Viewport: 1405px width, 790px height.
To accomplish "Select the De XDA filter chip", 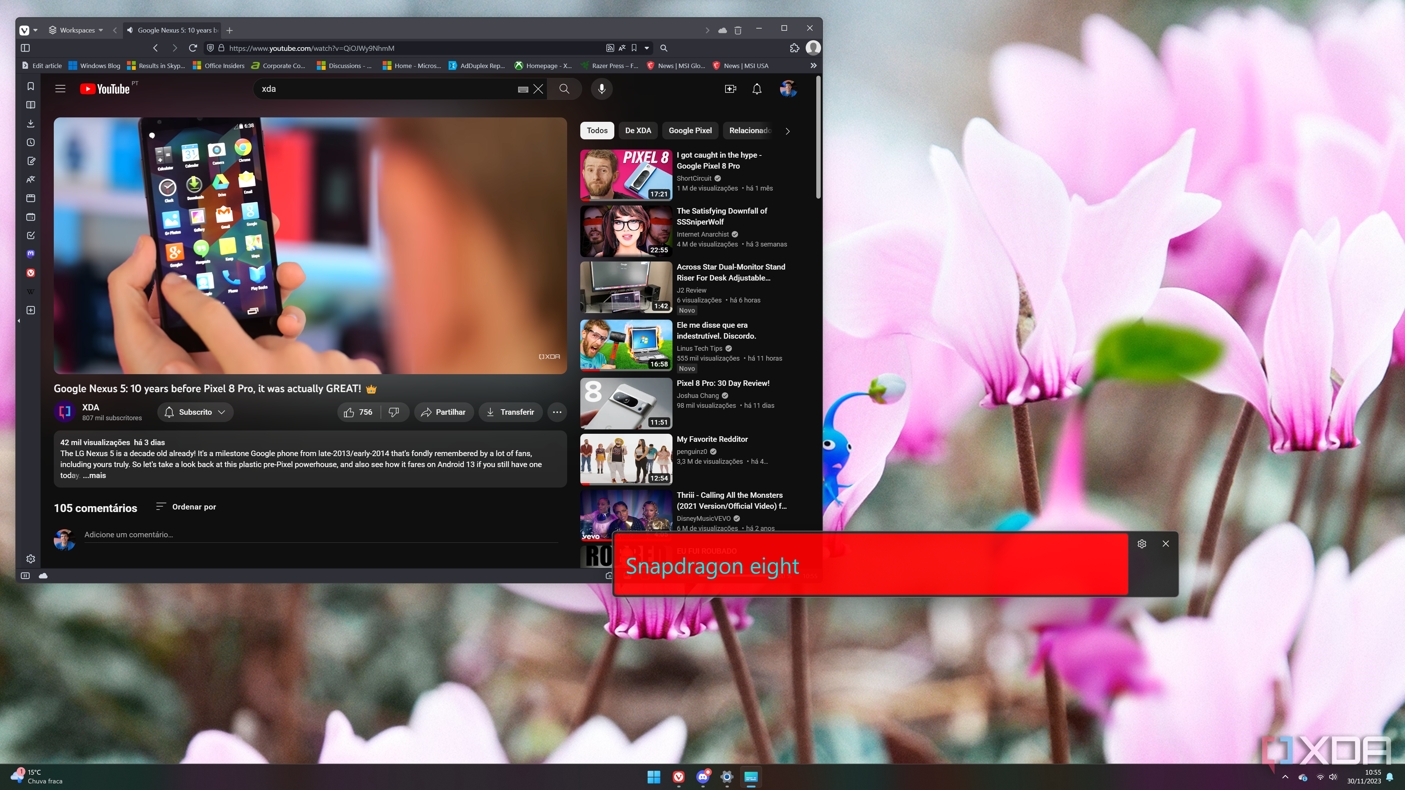I will pos(638,131).
